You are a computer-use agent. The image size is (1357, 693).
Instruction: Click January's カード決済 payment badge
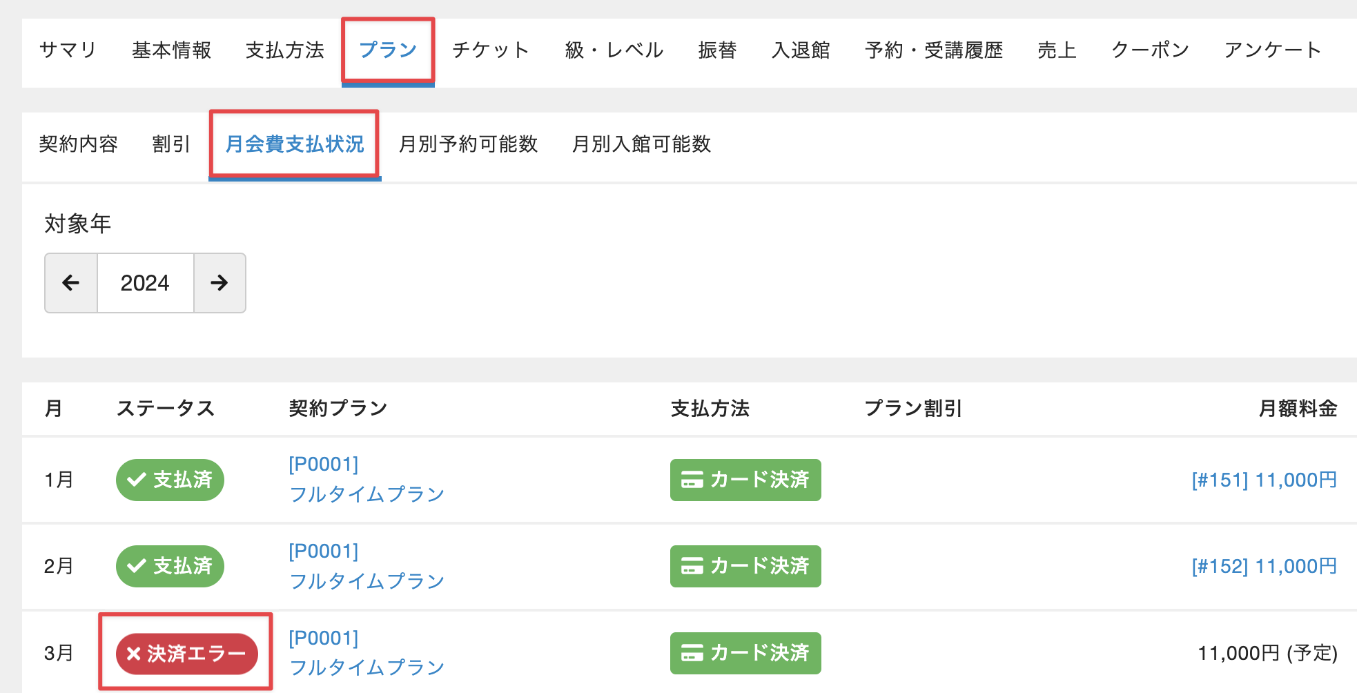click(x=745, y=480)
